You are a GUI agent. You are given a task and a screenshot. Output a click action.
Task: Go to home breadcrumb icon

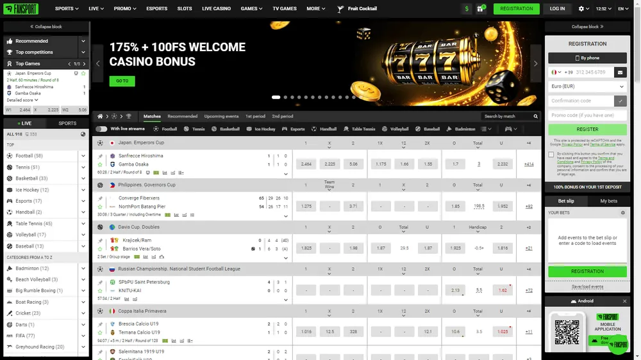click(x=100, y=116)
